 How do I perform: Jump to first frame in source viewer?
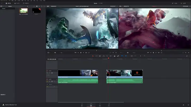(75, 53)
